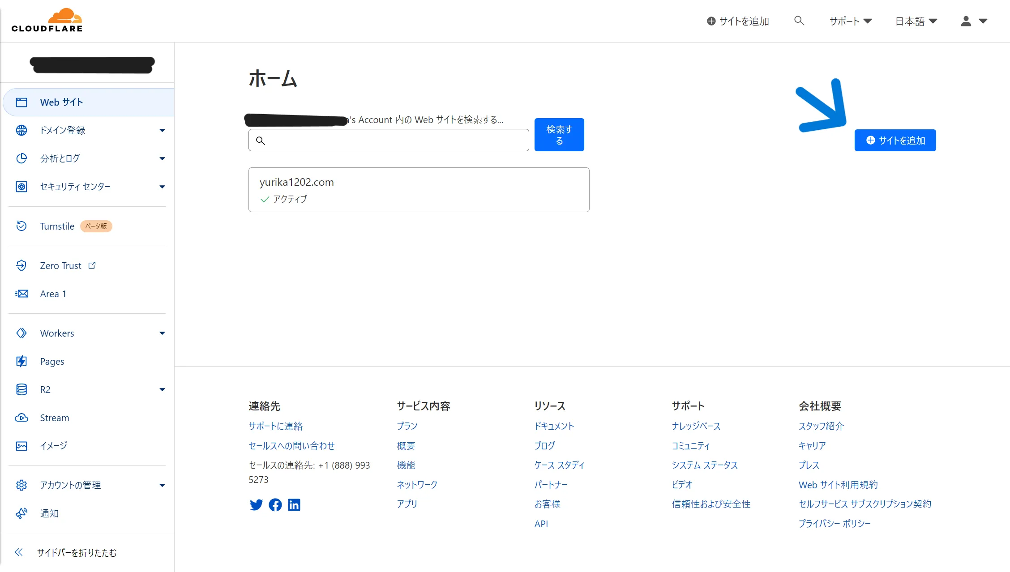Screen dimensions: 1010x572
Task: Click the Turnstile shield icon
Action: (22, 226)
